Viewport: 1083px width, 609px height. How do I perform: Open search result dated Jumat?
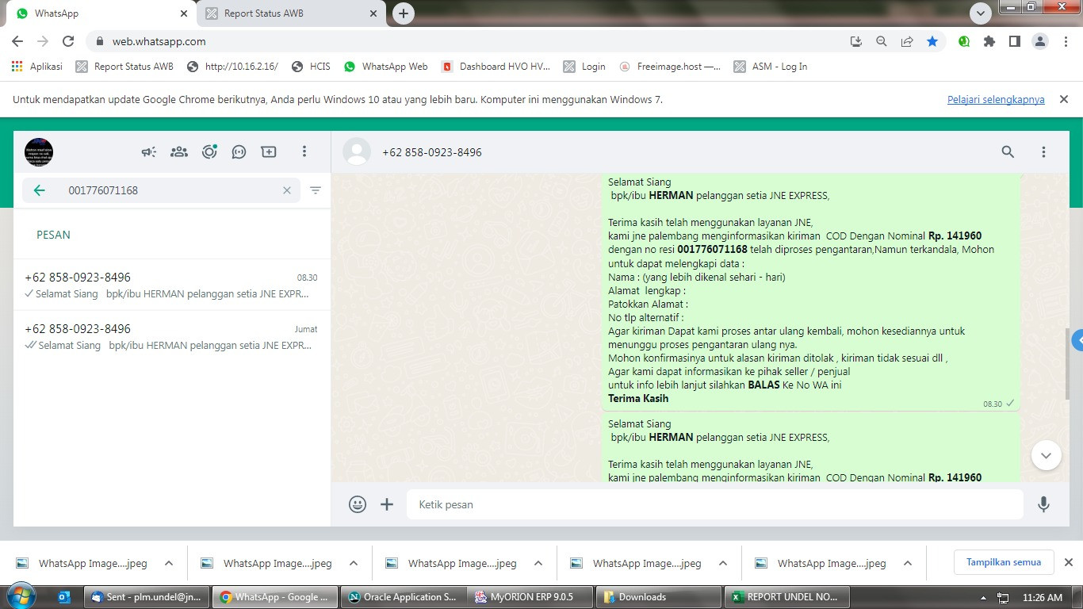(x=172, y=337)
